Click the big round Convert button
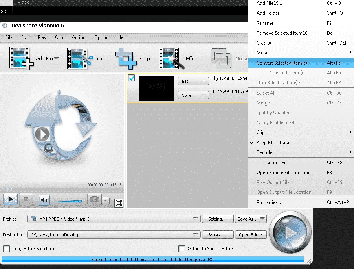This screenshot has width=354, height=269. click(x=290, y=232)
